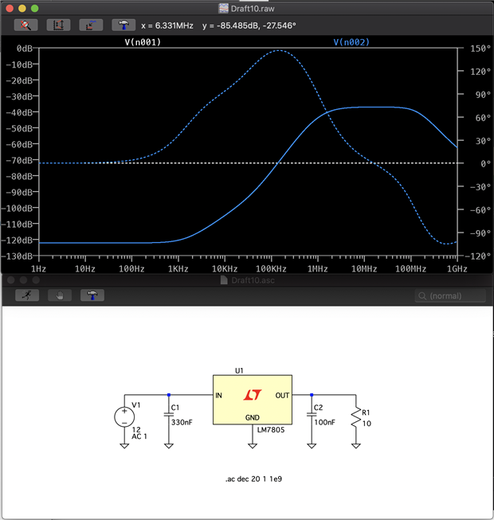Select the V1 voltage source symbol

pyautogui.click(x=124, y=417)
